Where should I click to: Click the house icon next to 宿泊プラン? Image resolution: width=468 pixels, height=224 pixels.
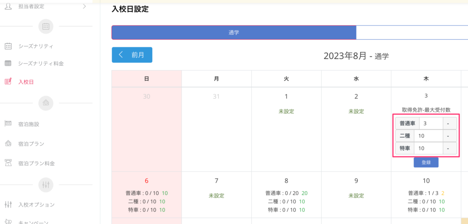[8, 144]
